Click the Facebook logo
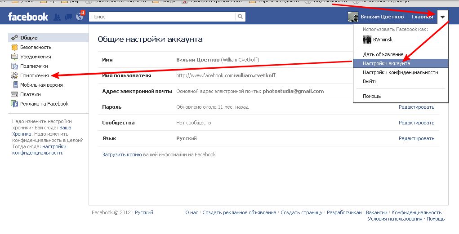Viewport: 459px width, 234px height. pos(28,17)
